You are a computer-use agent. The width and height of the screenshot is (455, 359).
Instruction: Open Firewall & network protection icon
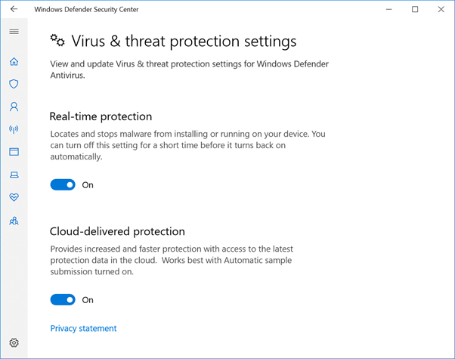[14, 129]
